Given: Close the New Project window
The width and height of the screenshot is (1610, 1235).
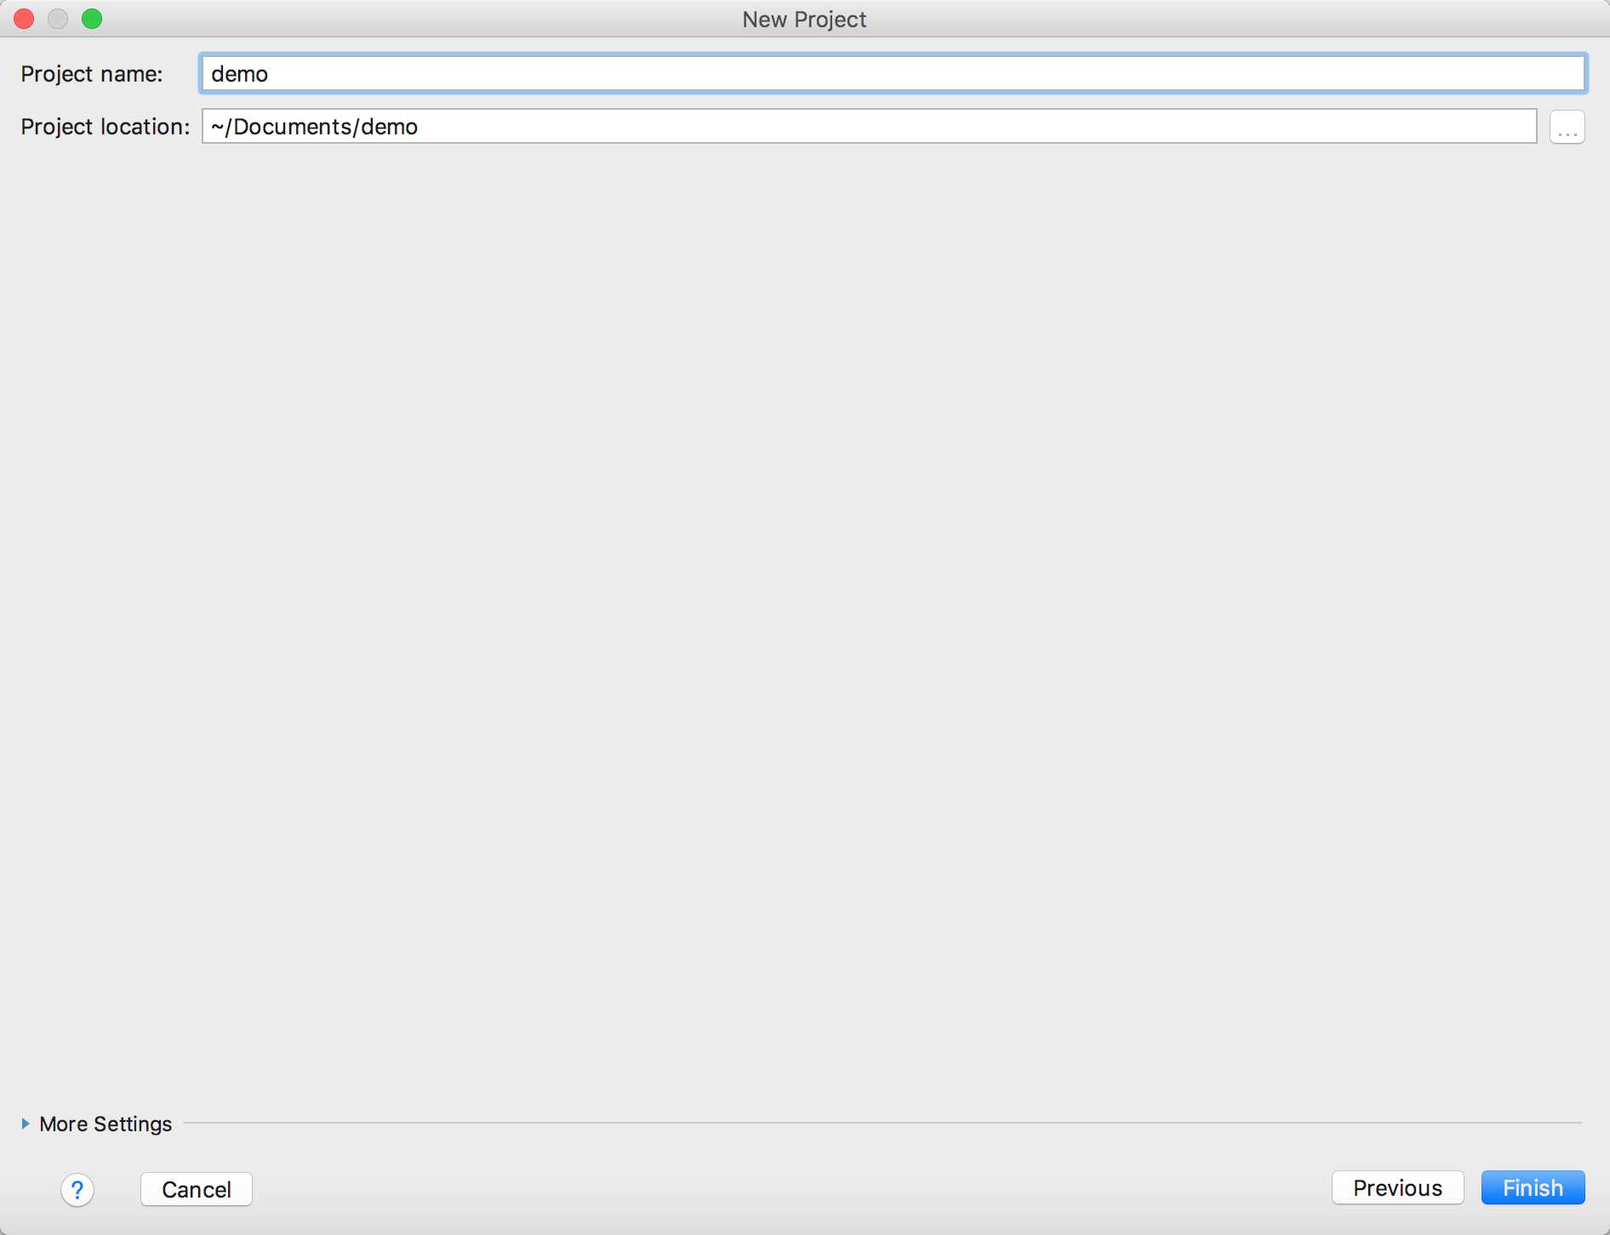Looking at the screenshot, I should coord(24,19).
